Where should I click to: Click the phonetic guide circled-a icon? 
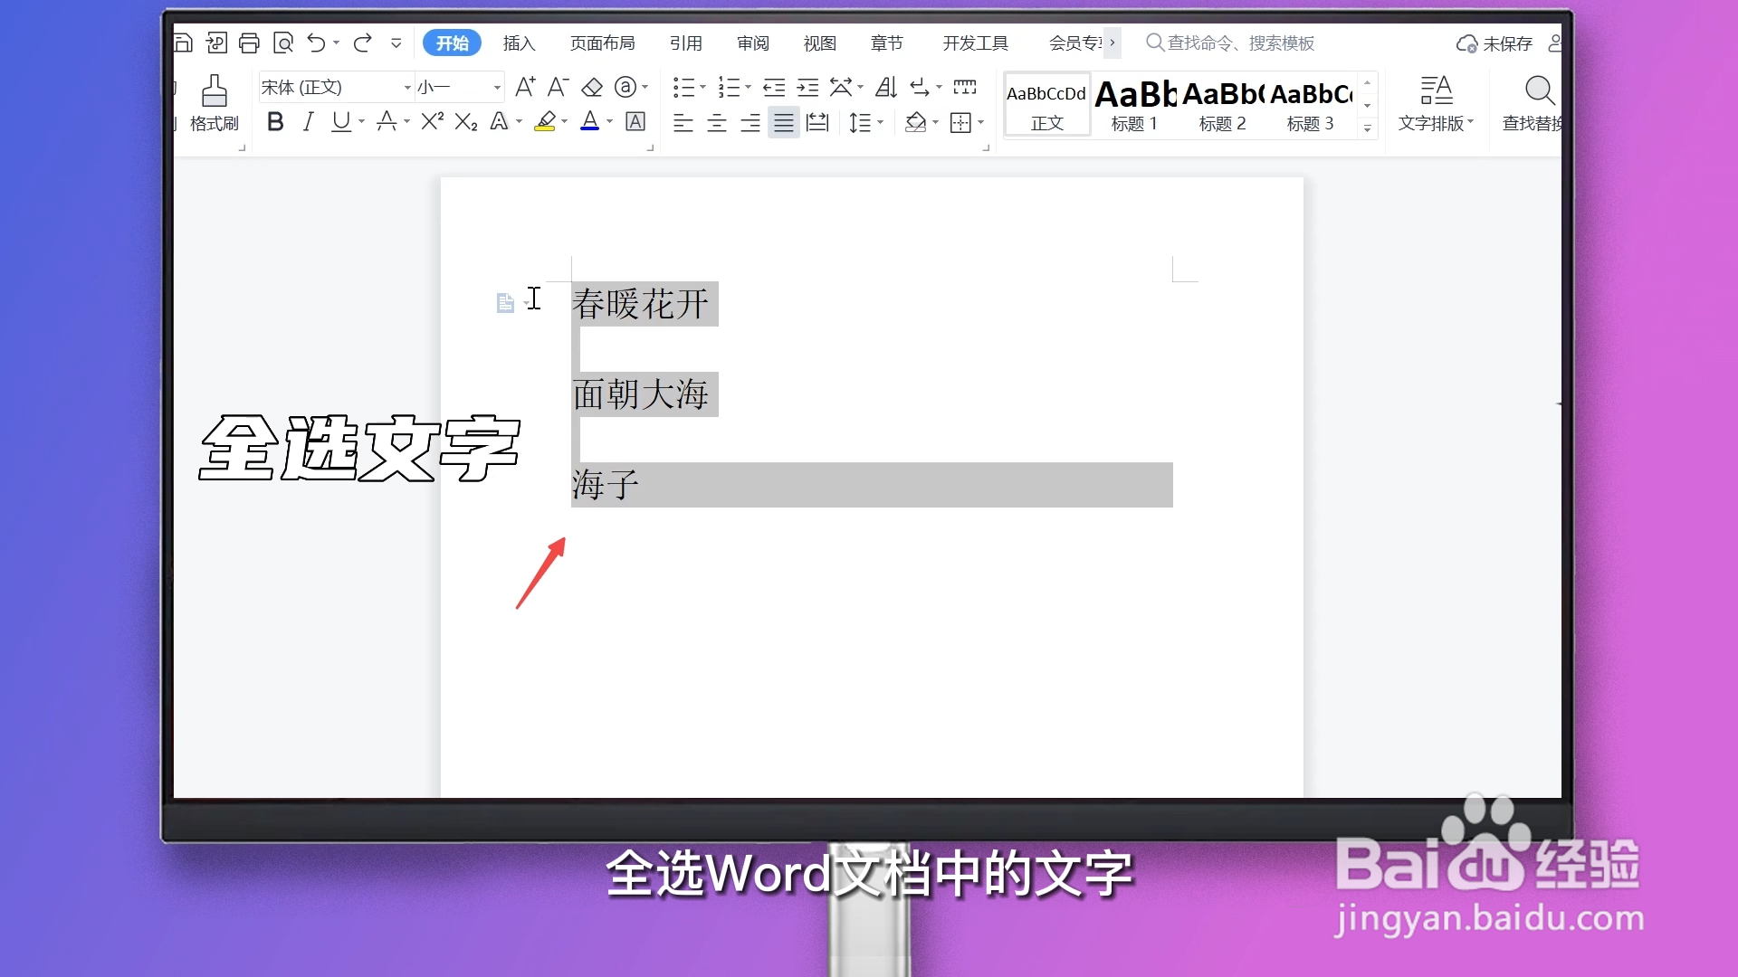625,87
